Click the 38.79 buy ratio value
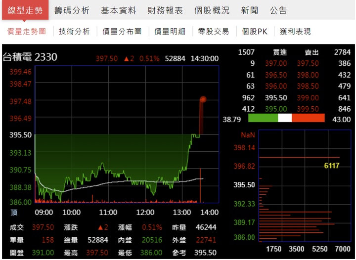This screenshot has width=356, height=260. 231,119
